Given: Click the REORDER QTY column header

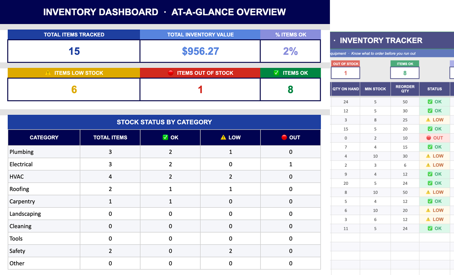Looking at the screenshot, I should click(405, 89).
